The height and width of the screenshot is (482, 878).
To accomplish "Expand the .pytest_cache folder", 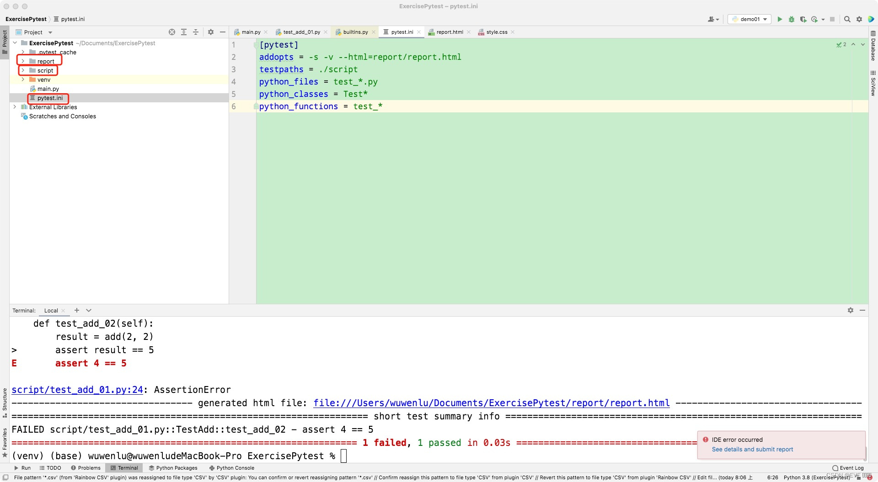I will click(23, 52).
